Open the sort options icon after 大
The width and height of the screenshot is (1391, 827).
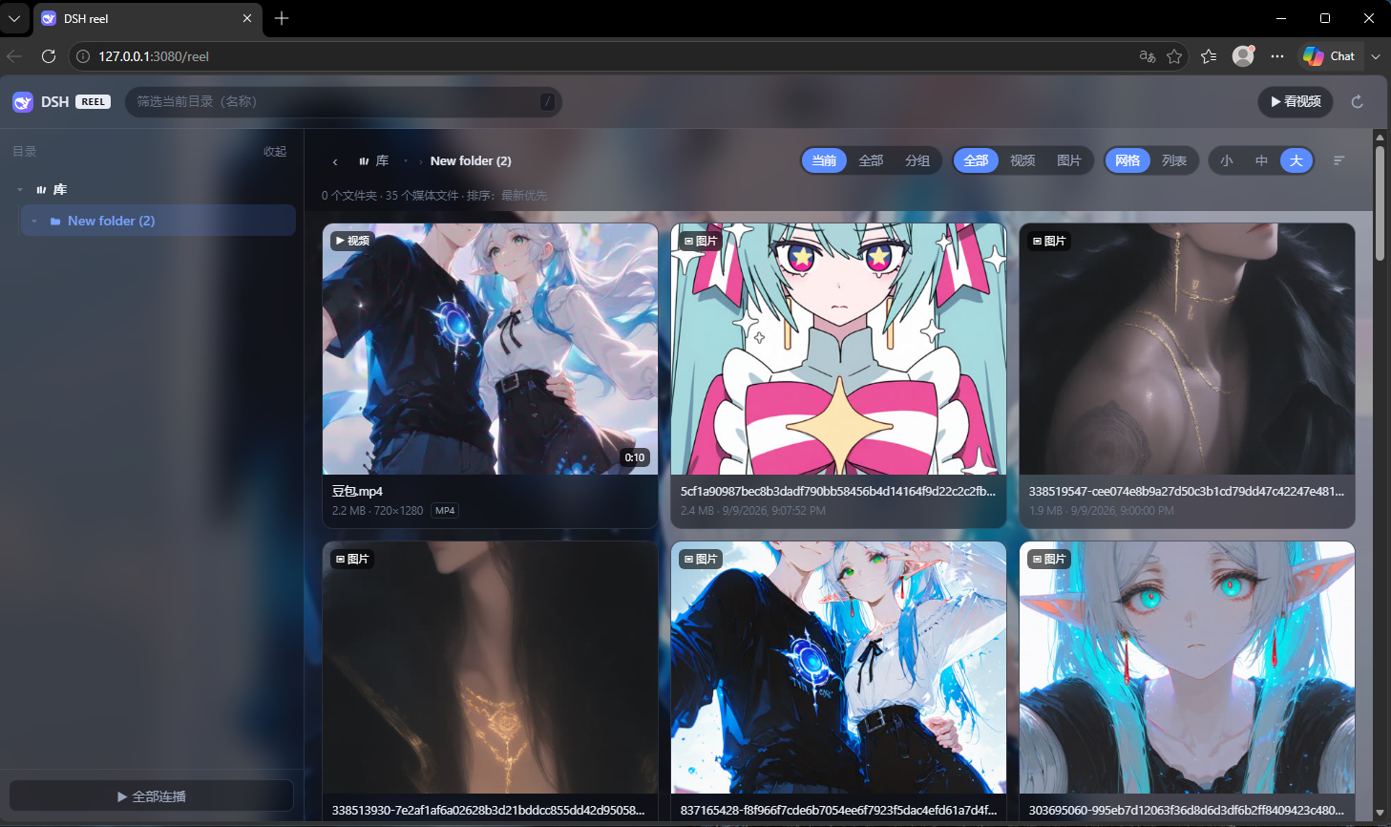(x=1338, y=160)
